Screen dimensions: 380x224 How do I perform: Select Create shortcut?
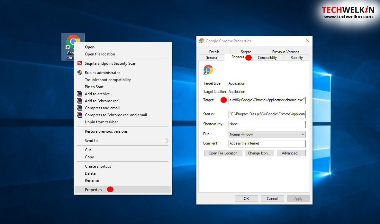pos(122,166)
